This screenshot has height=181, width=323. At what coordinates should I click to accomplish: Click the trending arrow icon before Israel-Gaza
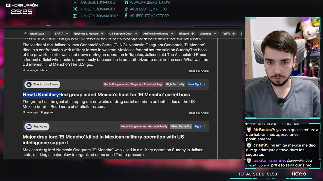(24, 34)
